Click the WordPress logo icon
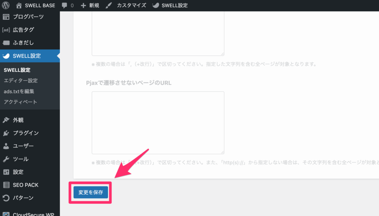 click(6, 6)
